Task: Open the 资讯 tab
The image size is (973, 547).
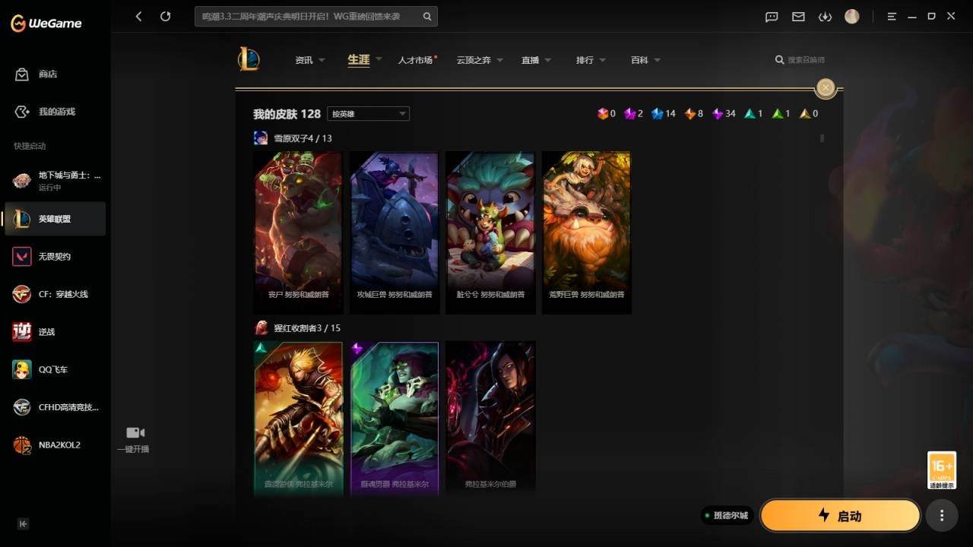Action: [304, 60]
